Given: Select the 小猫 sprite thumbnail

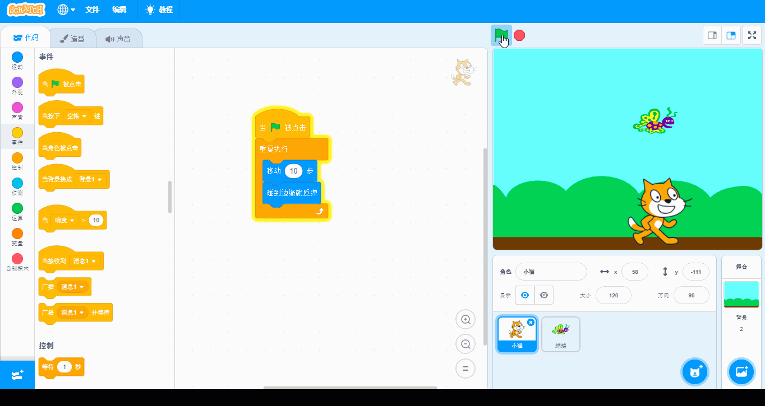Looking at the screenshot, I should tap(517, 334).
